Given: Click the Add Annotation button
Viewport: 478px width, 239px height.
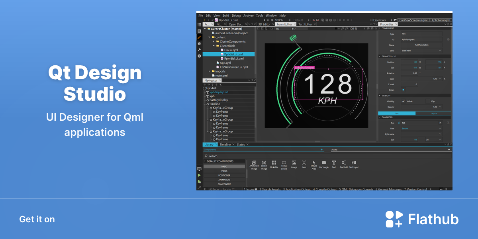Looking at the screenshot, I should click(421, 45).
